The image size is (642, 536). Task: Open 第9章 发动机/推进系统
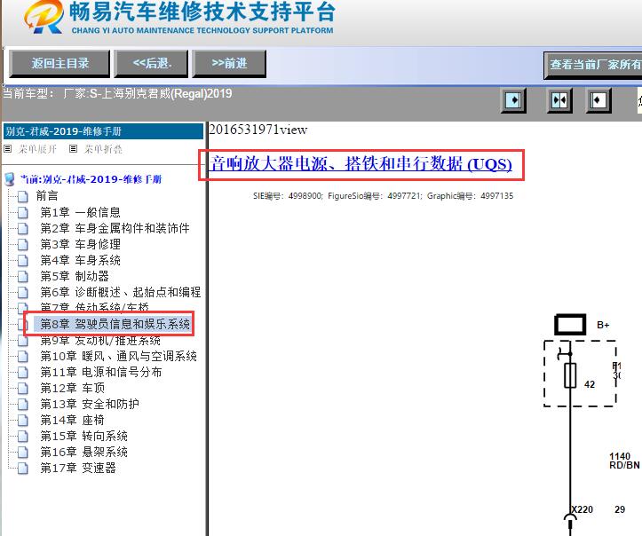pos(100,341)
